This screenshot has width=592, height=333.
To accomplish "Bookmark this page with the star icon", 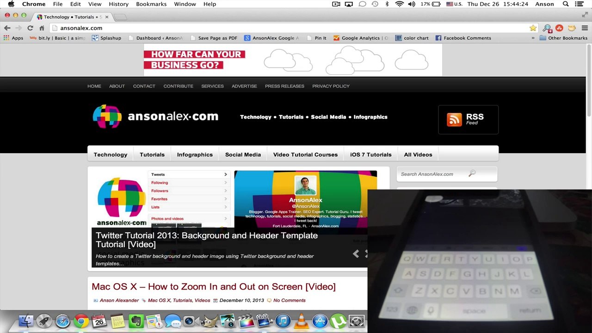I will point(533,28).
